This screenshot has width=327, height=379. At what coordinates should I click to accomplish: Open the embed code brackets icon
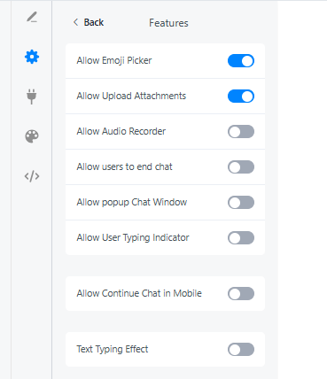pos(32,176)
